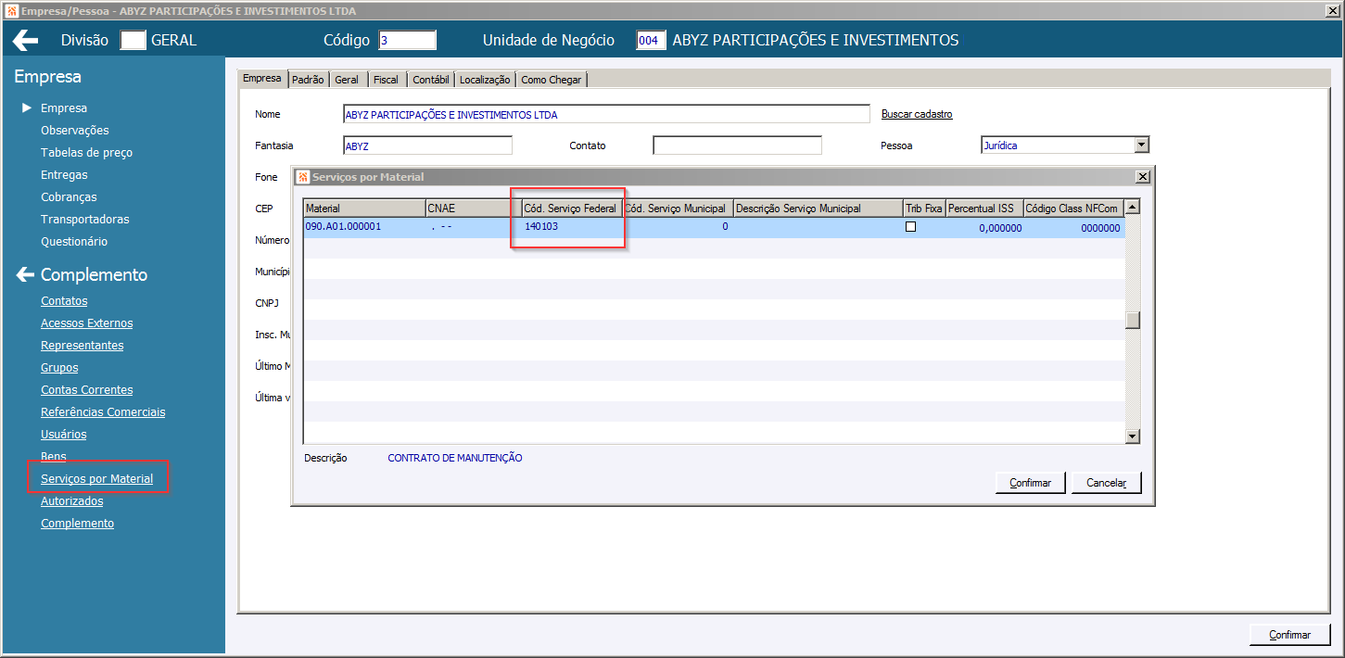Open the Fiscal tab

tap(386, 80)
